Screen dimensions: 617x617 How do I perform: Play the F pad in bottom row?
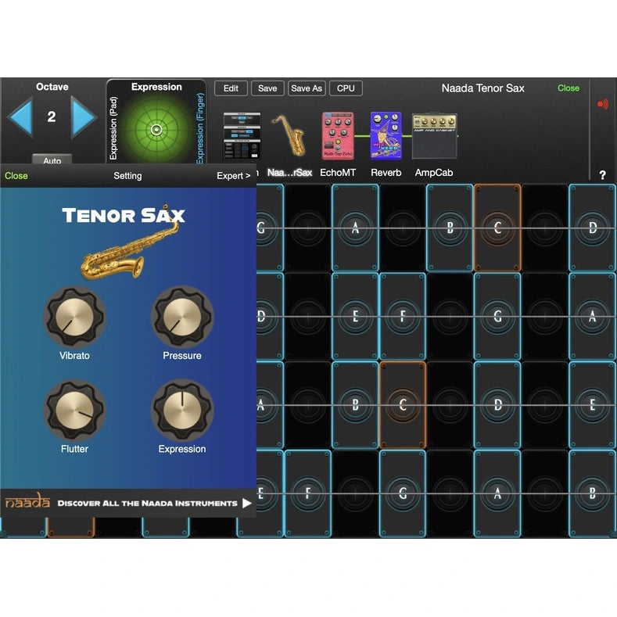click(307, 493)
